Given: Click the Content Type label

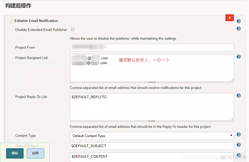Looking at the screenshot, I should pos(25,136).
